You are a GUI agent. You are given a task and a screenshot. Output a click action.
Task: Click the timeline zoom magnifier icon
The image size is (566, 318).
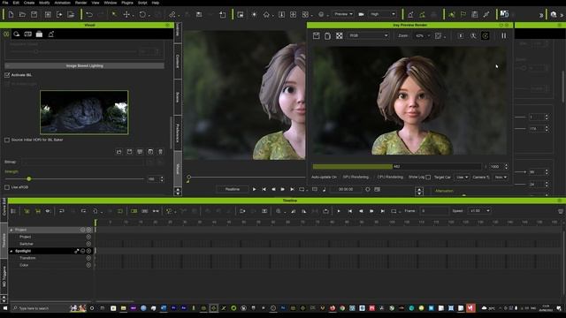pos(279,211)
